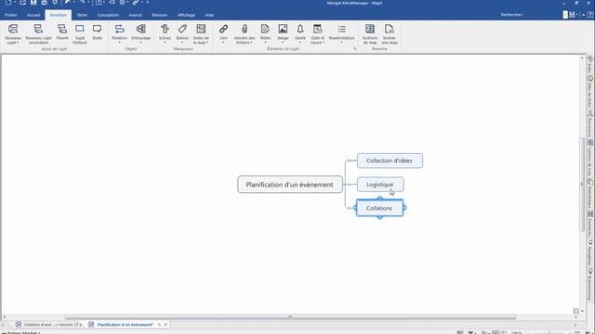The width and height of the screenshot is (595, 334).
Task: Insert a Sujet flottant
Action: pyautogui.click(x=80, y=34)
